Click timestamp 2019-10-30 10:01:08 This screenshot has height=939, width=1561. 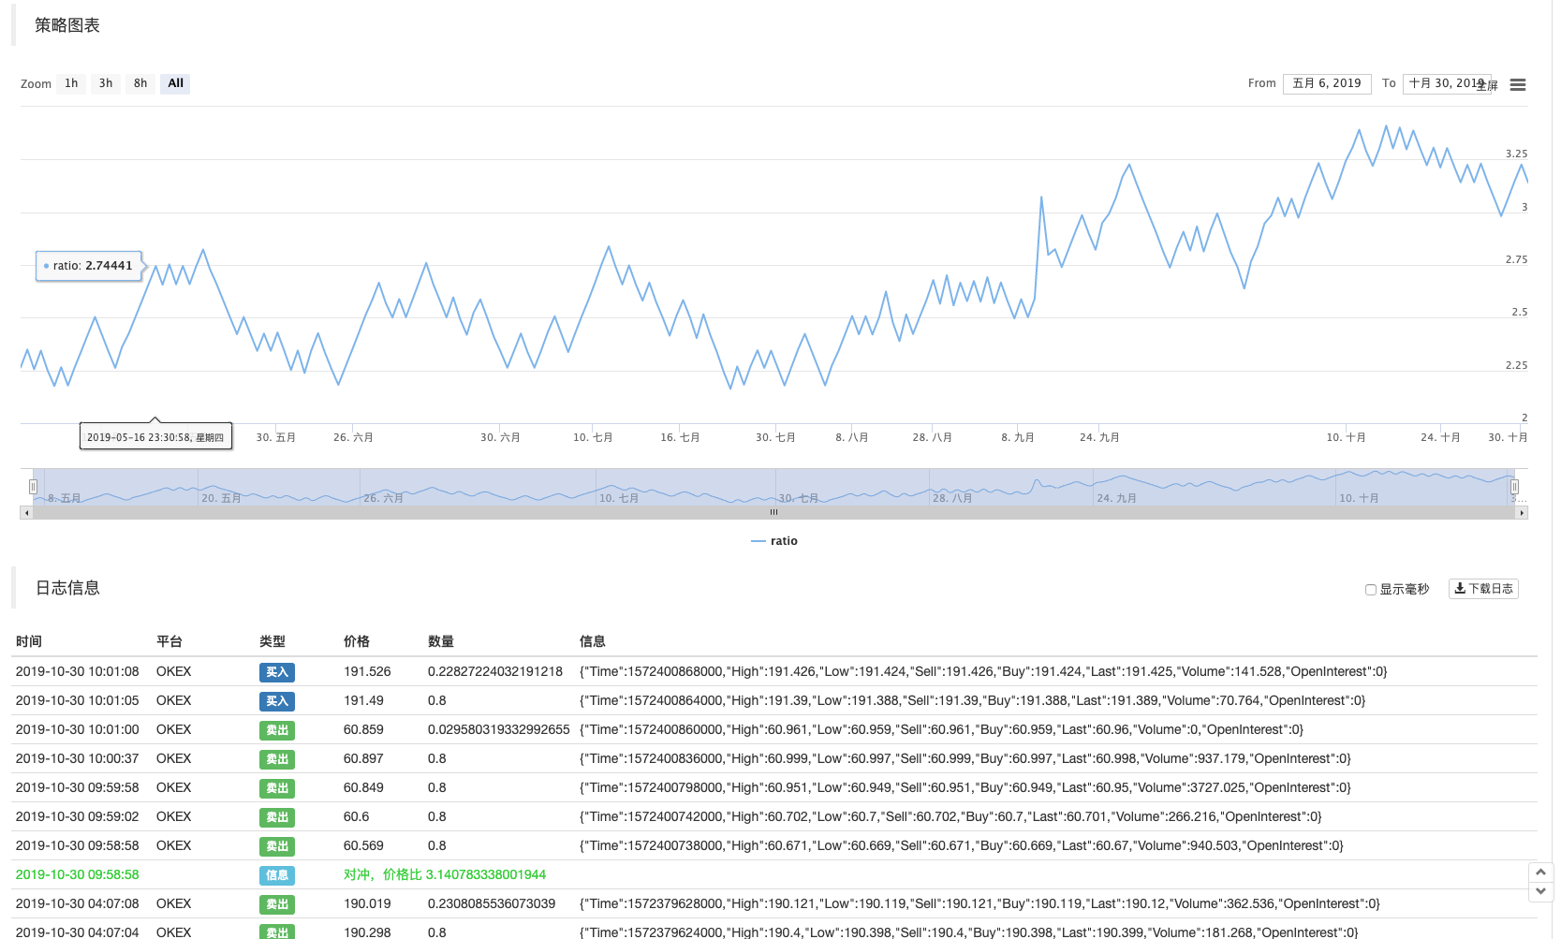78,671
